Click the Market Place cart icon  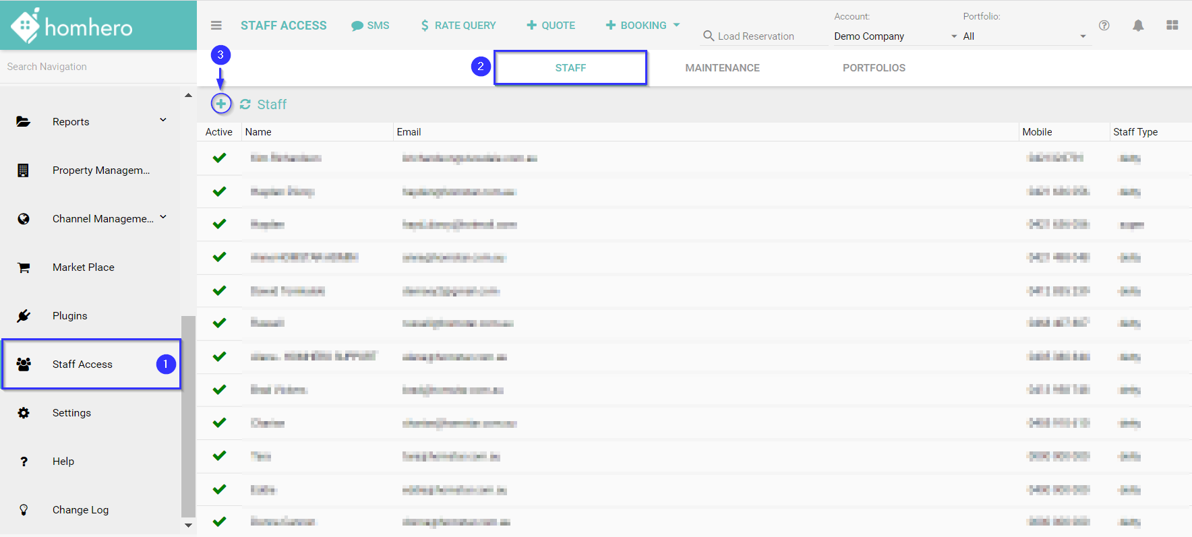pyautogui.click(x=24, y=267)
